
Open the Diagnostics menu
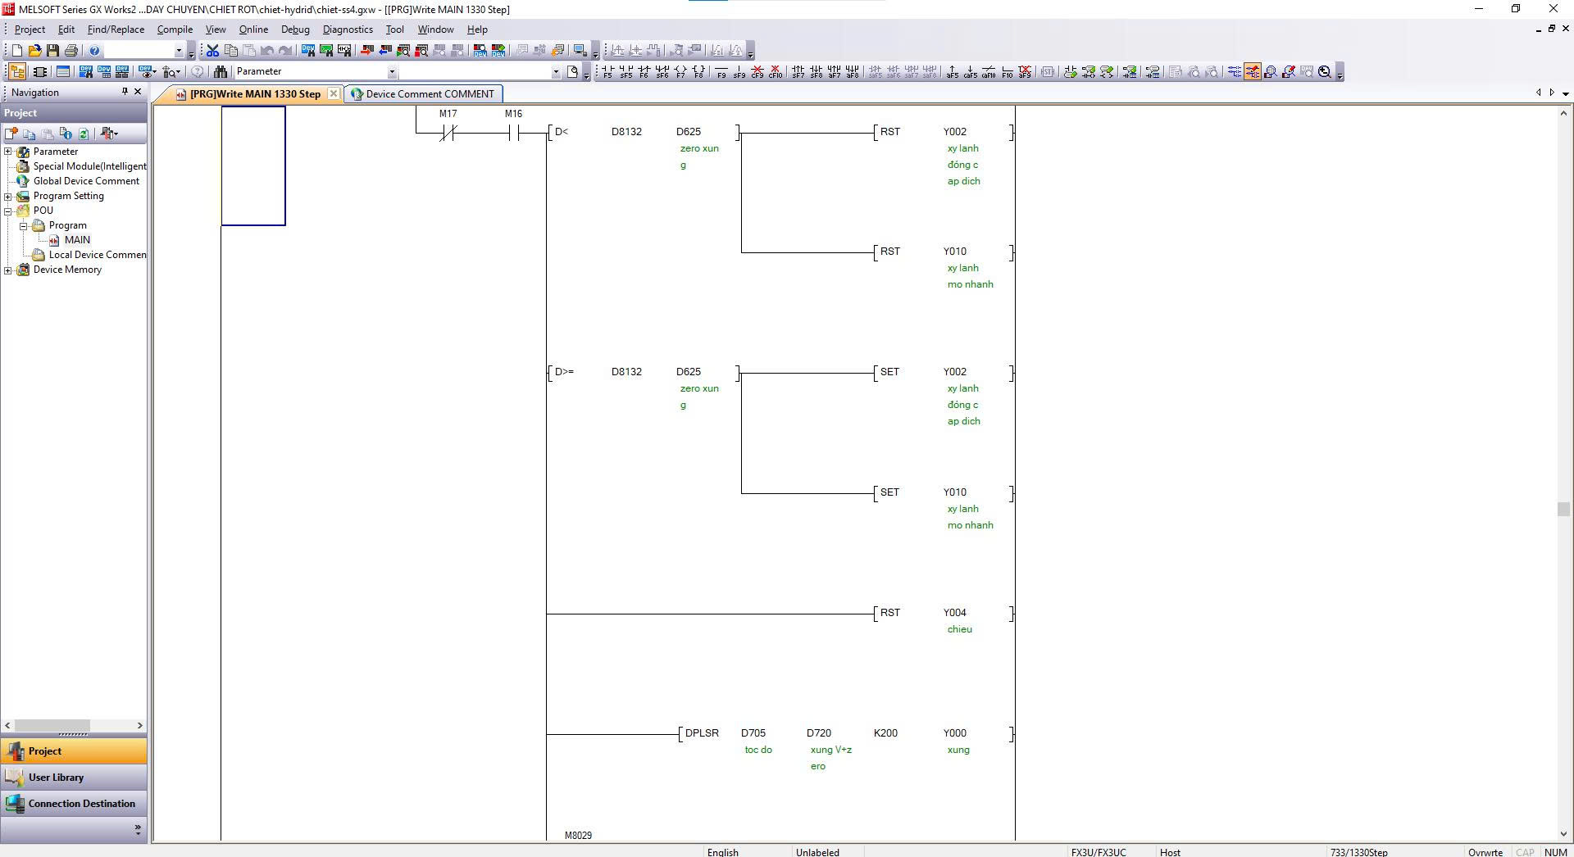point(348,29)
